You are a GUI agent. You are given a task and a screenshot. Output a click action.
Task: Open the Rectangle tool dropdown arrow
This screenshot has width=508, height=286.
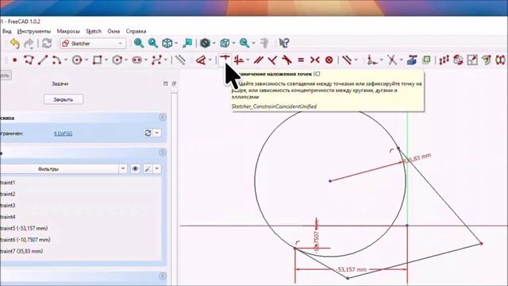(106, 60)
